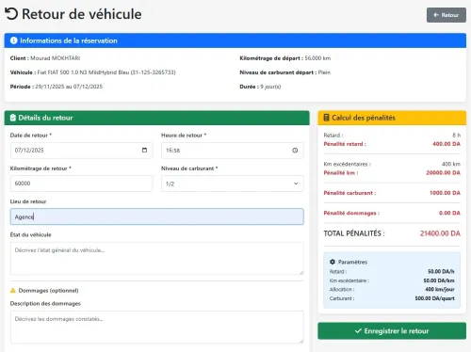Click the total penalties 21400.00 DA
This screenshot has width=471, height=352.
tap(440, 233)
